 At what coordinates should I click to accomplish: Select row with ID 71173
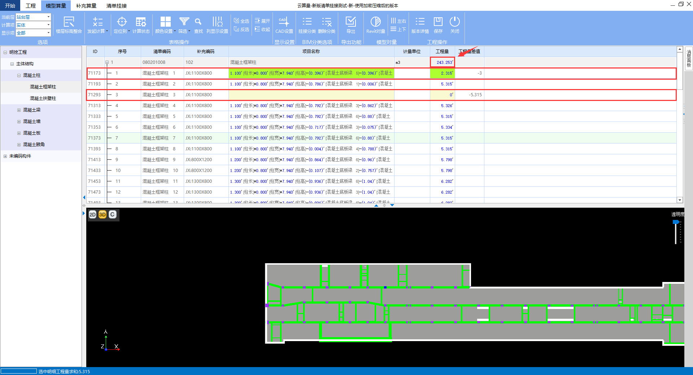[381, 73]
